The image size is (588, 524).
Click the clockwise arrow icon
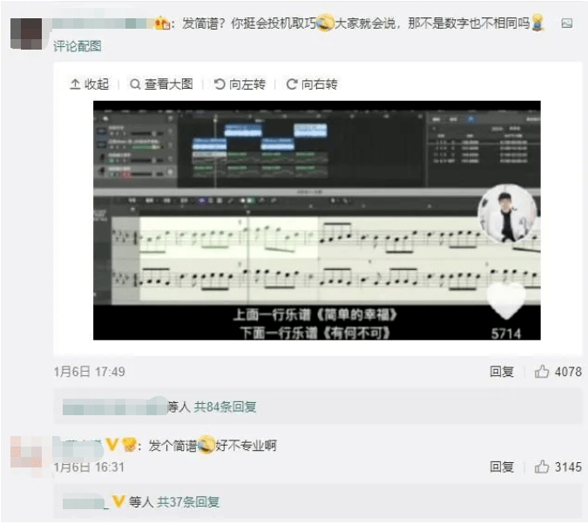coord(292,84)
